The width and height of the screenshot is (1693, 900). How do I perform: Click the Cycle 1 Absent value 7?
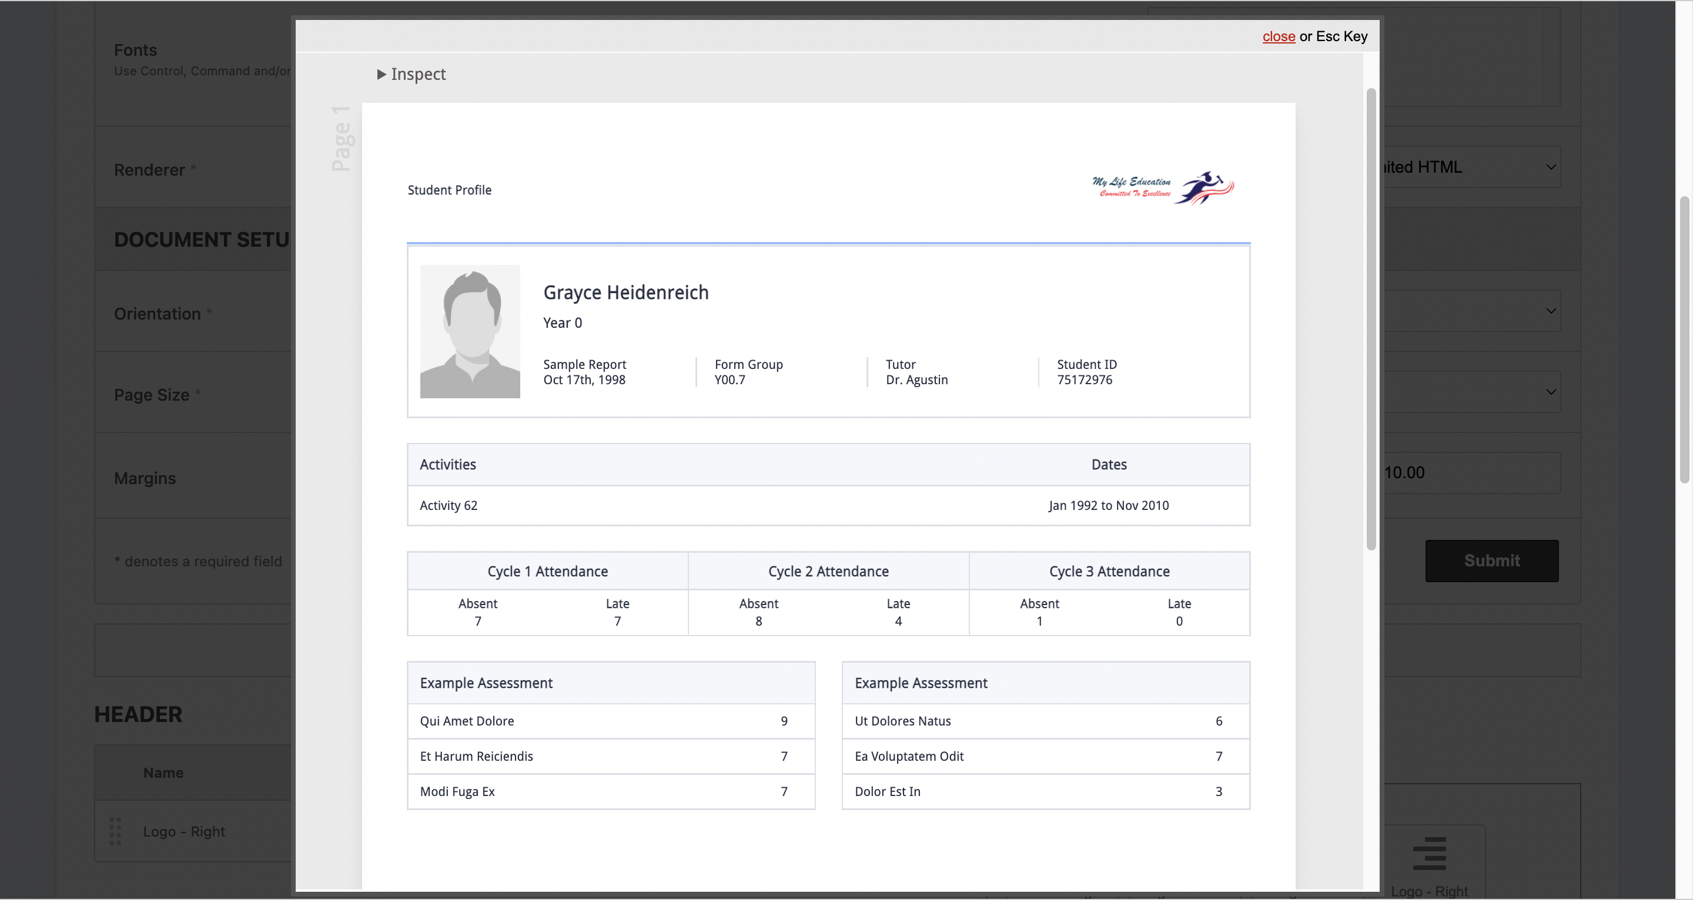point(478,622)
